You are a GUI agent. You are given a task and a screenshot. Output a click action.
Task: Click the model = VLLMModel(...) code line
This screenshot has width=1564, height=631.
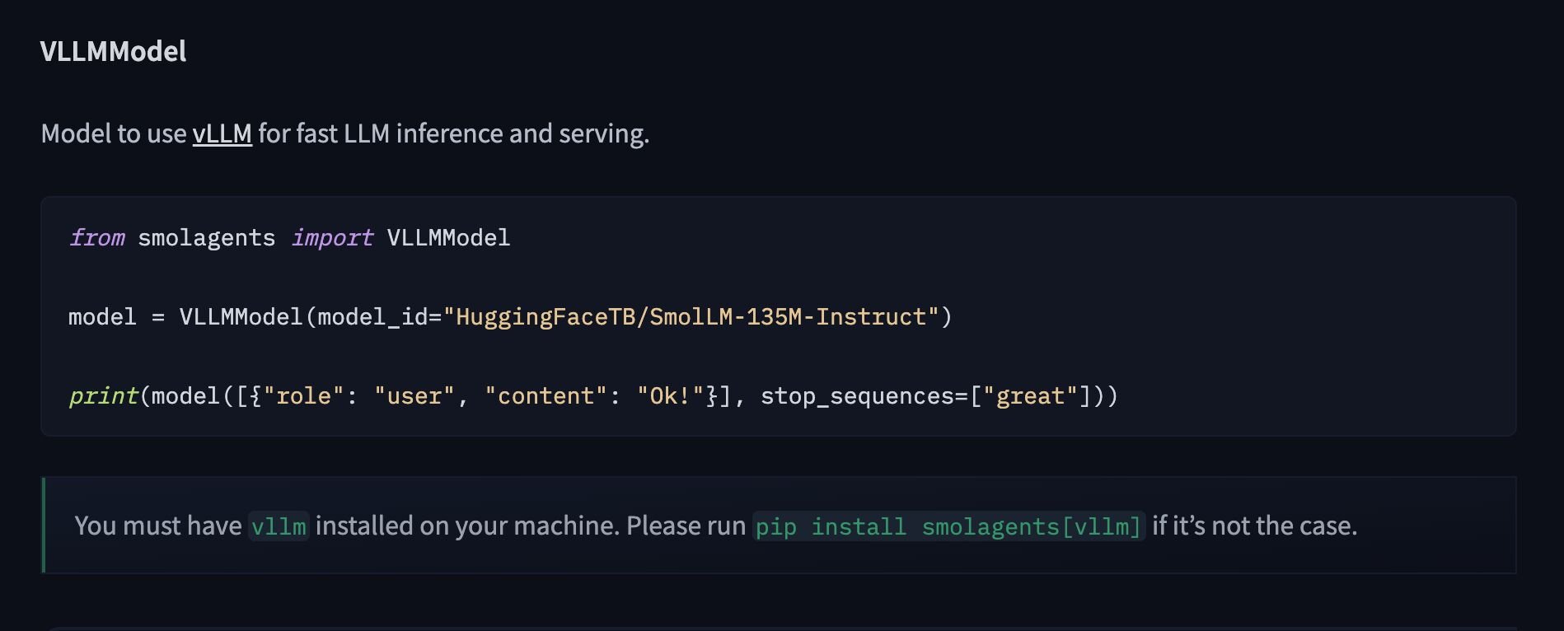[510, 317]
